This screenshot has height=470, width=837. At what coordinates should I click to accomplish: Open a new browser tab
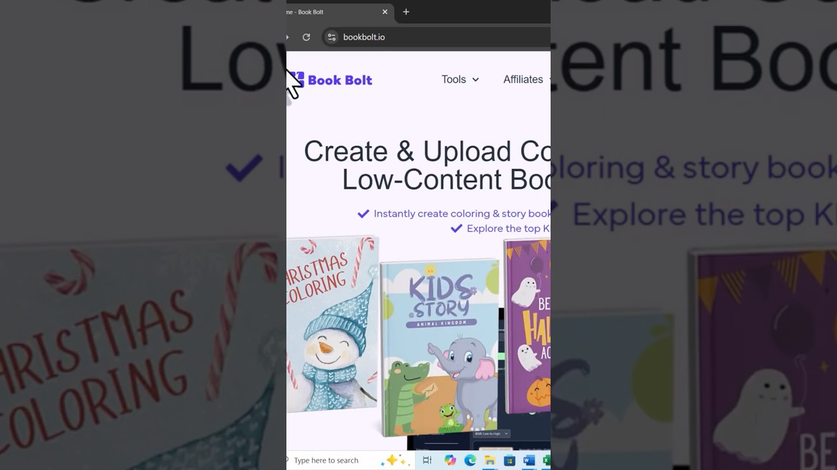tap(406, 12)
